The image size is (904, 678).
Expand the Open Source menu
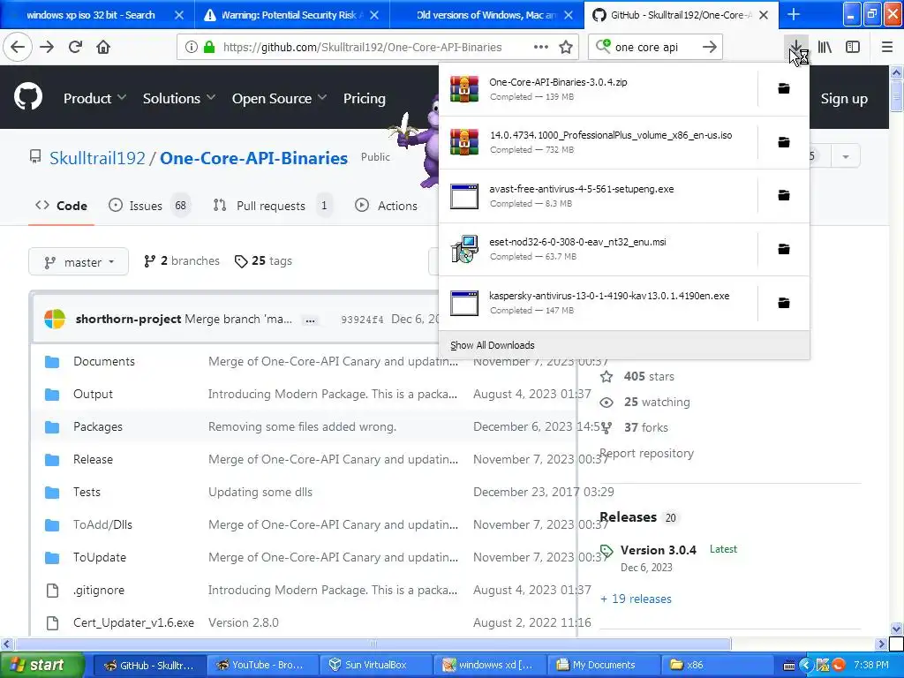click(279, 99)
